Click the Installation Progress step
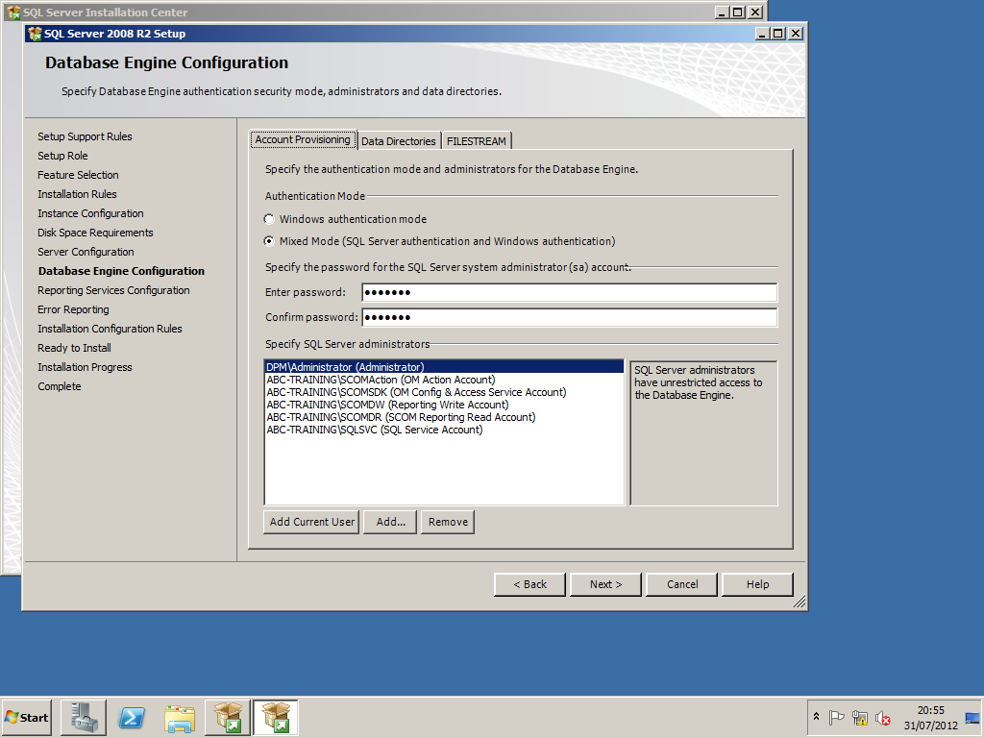 click(x=85, y=367)
